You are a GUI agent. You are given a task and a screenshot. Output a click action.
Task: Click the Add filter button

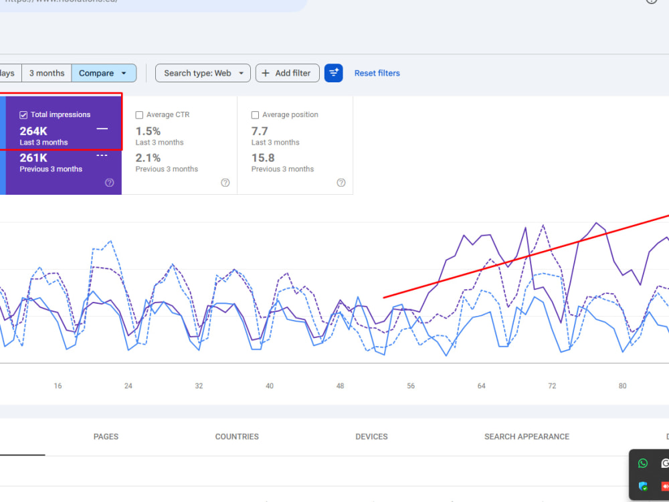pos(287,73)
